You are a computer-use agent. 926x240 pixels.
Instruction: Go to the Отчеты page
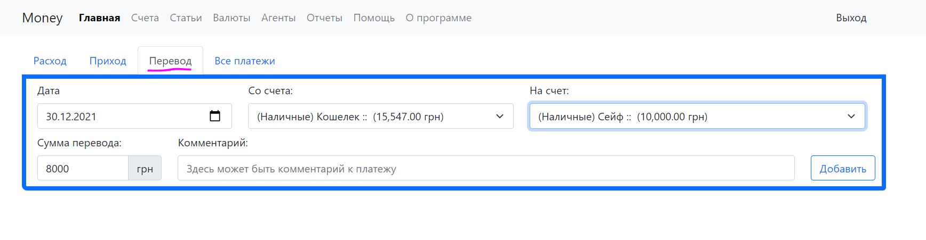(x=324, y=18)
